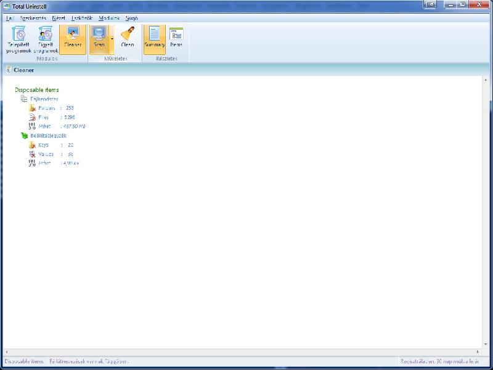Select the Fájlrendszer label
The width and height of the screenshot is (493, 370).
coord(44,99)
